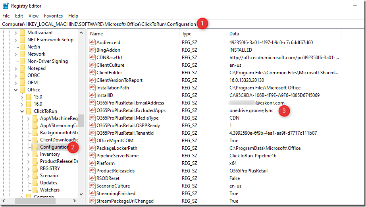Click the tree pane scroll down arrow
The image size is (366, 207).
81,194
